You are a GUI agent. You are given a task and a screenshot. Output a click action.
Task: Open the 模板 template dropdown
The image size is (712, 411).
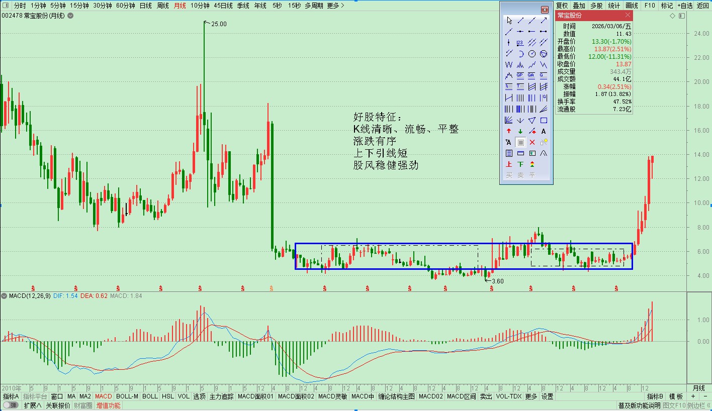tap(676, 396)
